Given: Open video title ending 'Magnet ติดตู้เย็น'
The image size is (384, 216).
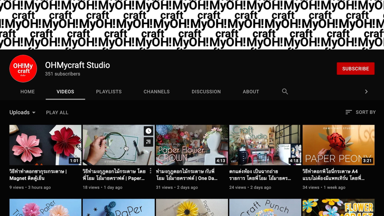Looking at the screenshot, I should [38, 175].
